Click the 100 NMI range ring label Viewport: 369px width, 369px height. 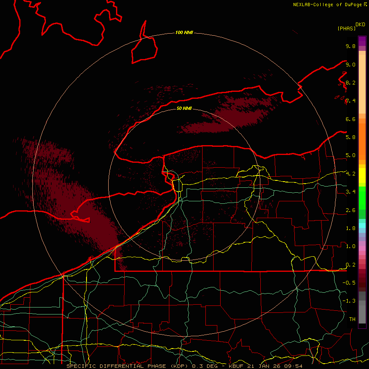click(184, 32)
